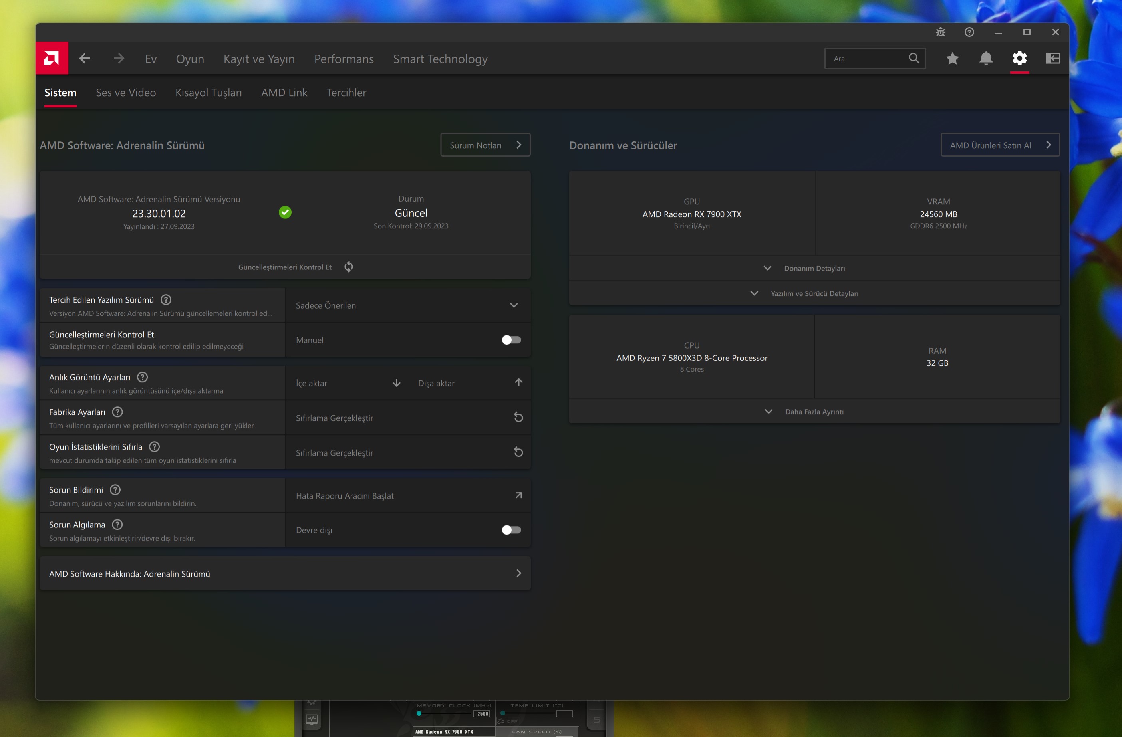Image resolution: width=1122 pixels, height=737 pixels.
Task: Open help question mark in title bar
Action: pyautogui.click(x=969, y=32)
